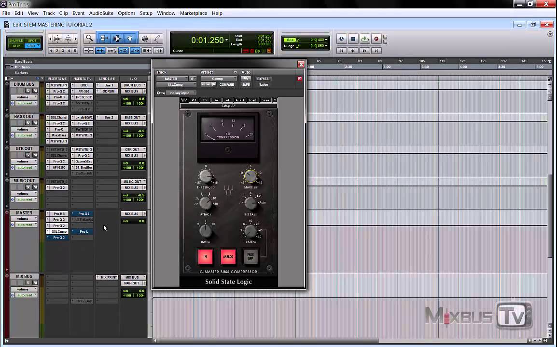Click the Stop transport button

(x=353, y=39)
